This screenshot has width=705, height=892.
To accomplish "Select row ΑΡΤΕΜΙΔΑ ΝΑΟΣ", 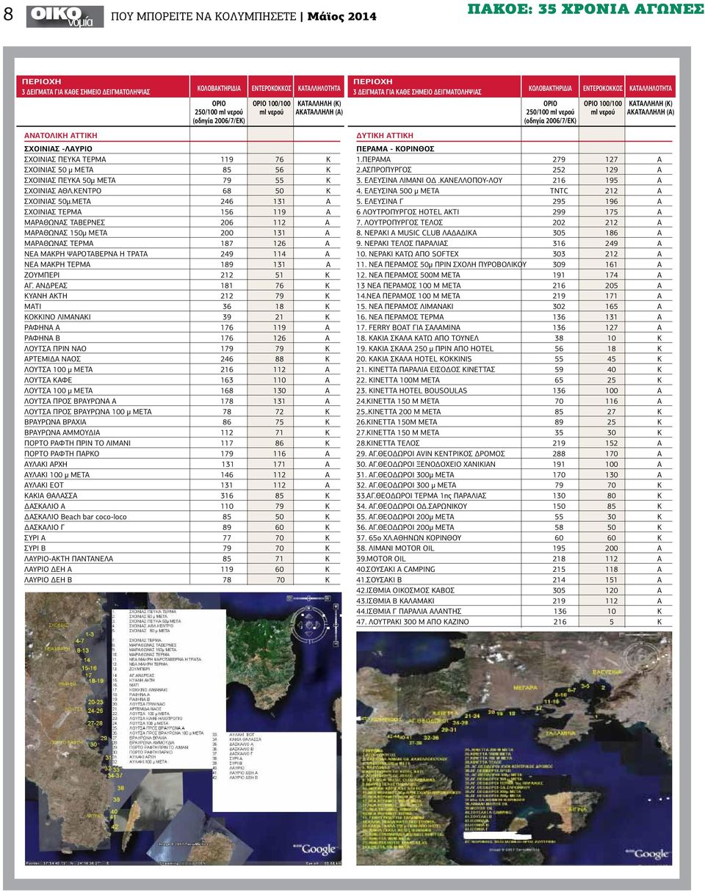I will pos(183,359).
